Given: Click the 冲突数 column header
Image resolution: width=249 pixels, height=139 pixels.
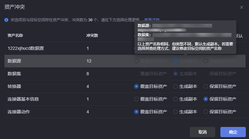Looking at the screenshot, I should point(92,36).
